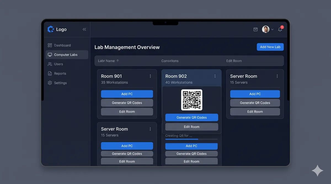Select Computer Labs in the sidebar
The height and width of the screenshot is (184, 331).
tap(67, 55)
